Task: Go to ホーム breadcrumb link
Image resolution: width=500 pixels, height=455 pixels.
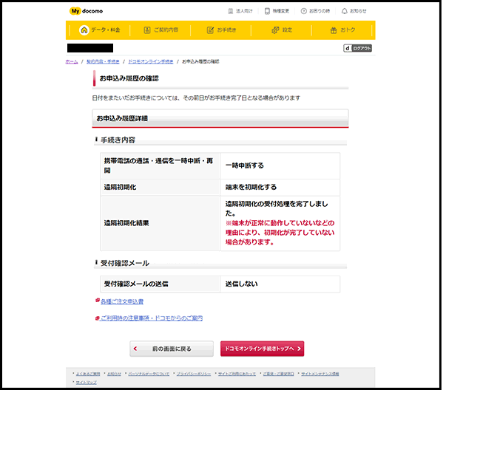Action: click(71, 61)
